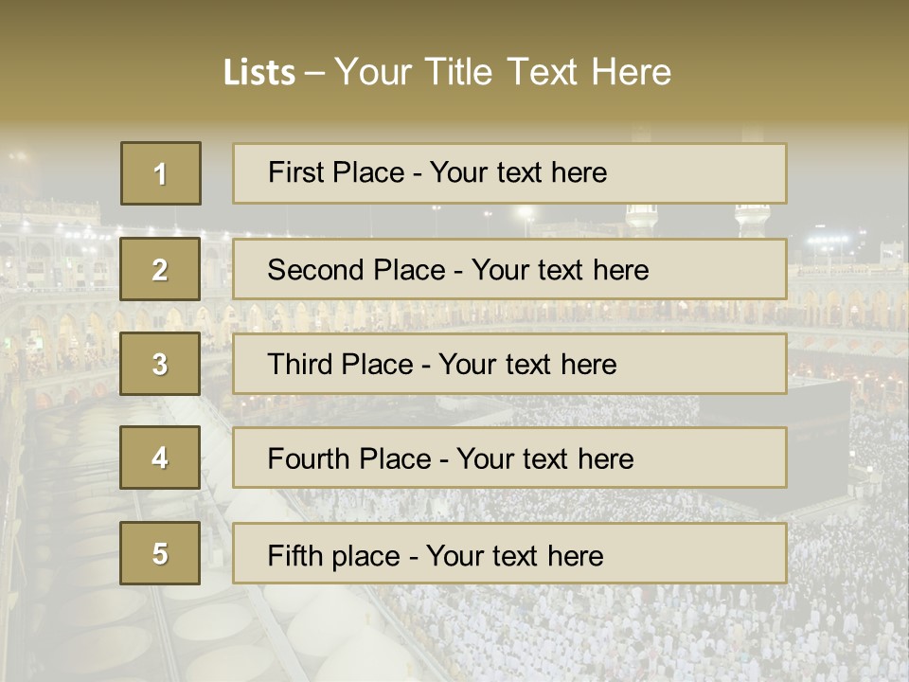Click 'Your text here' in First Place row
Screen dimensions: 909x682
coord(518,172)
